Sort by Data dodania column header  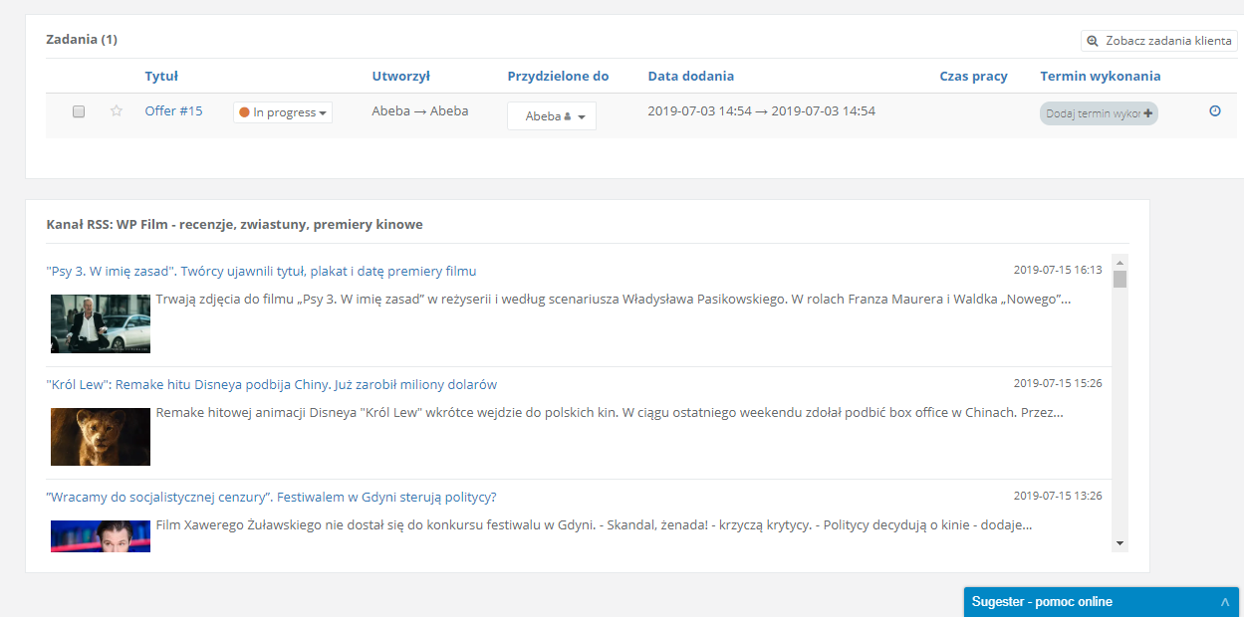[690, 76]
